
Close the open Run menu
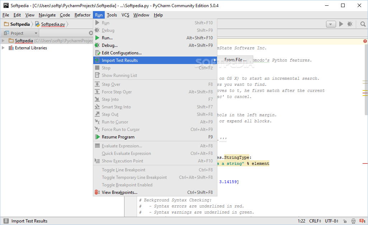tap(99, 15)
